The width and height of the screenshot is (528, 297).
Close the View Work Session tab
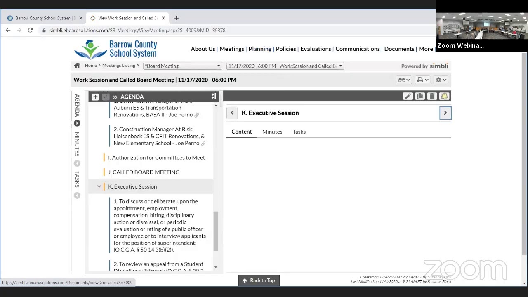click(163, 18)
